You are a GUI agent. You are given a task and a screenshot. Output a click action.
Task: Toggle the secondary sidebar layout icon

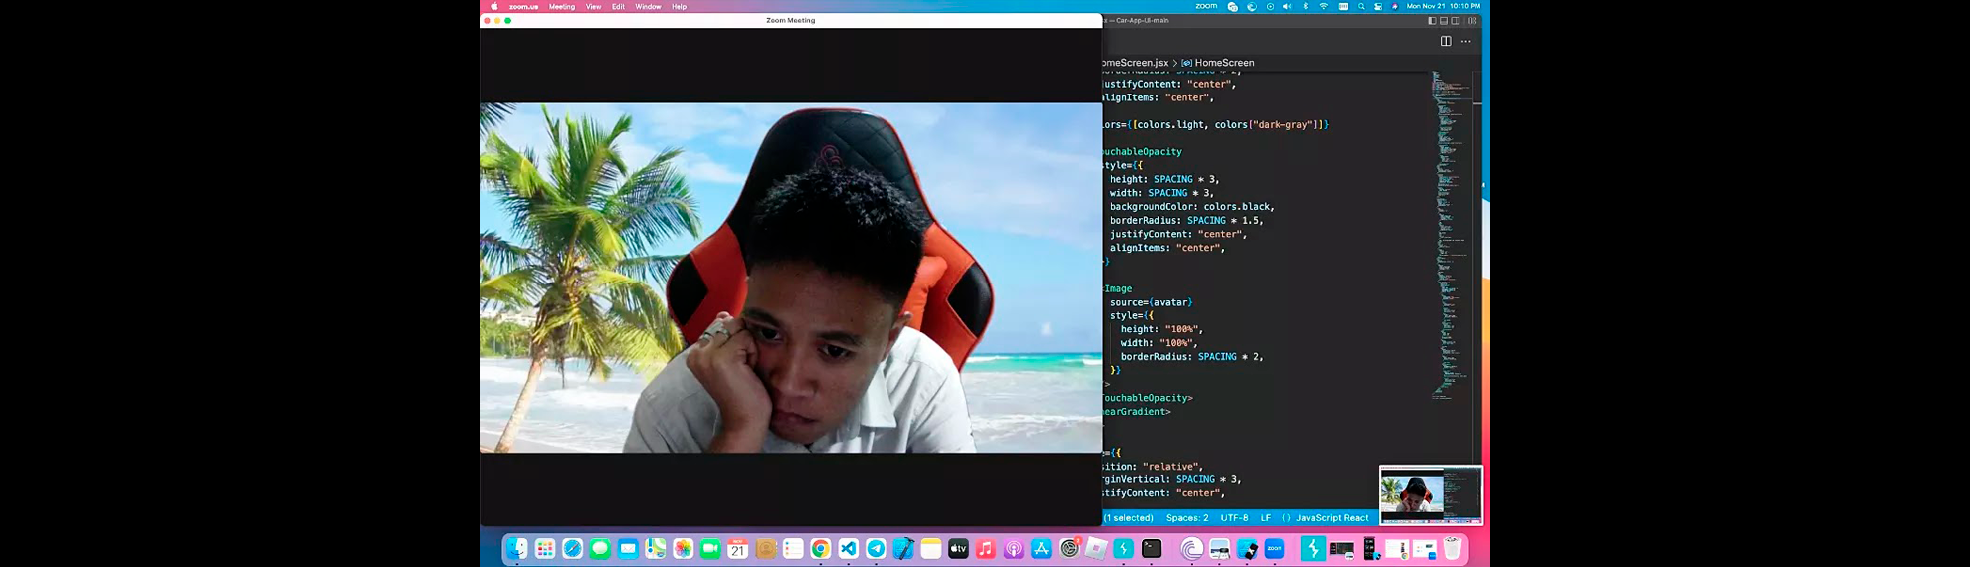[x=1456, y=20]
